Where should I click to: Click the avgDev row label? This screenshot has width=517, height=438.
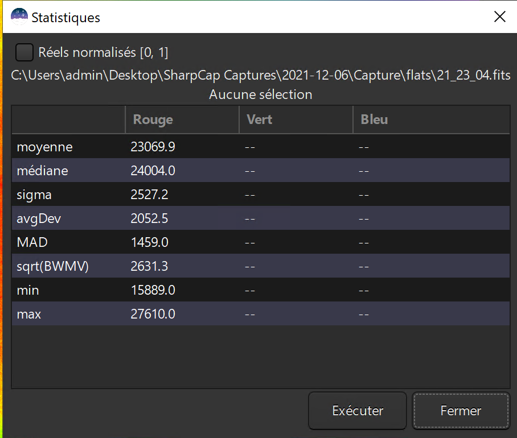[39, 218]
